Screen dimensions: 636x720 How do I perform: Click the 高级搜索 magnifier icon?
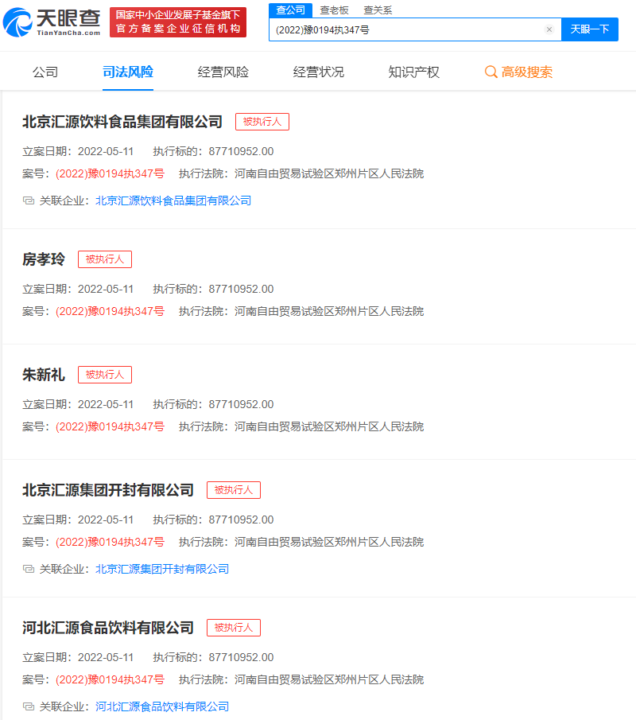[491, 72]
